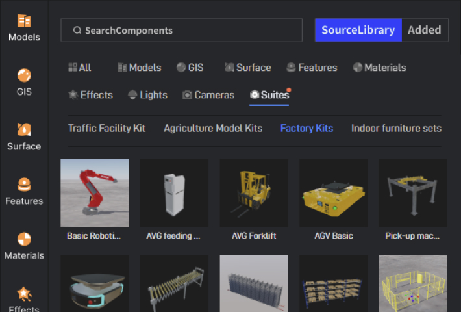Open the Agriculture Model Kits subcategory
Viewport: 461px width, 312px height.
(213, 128)
